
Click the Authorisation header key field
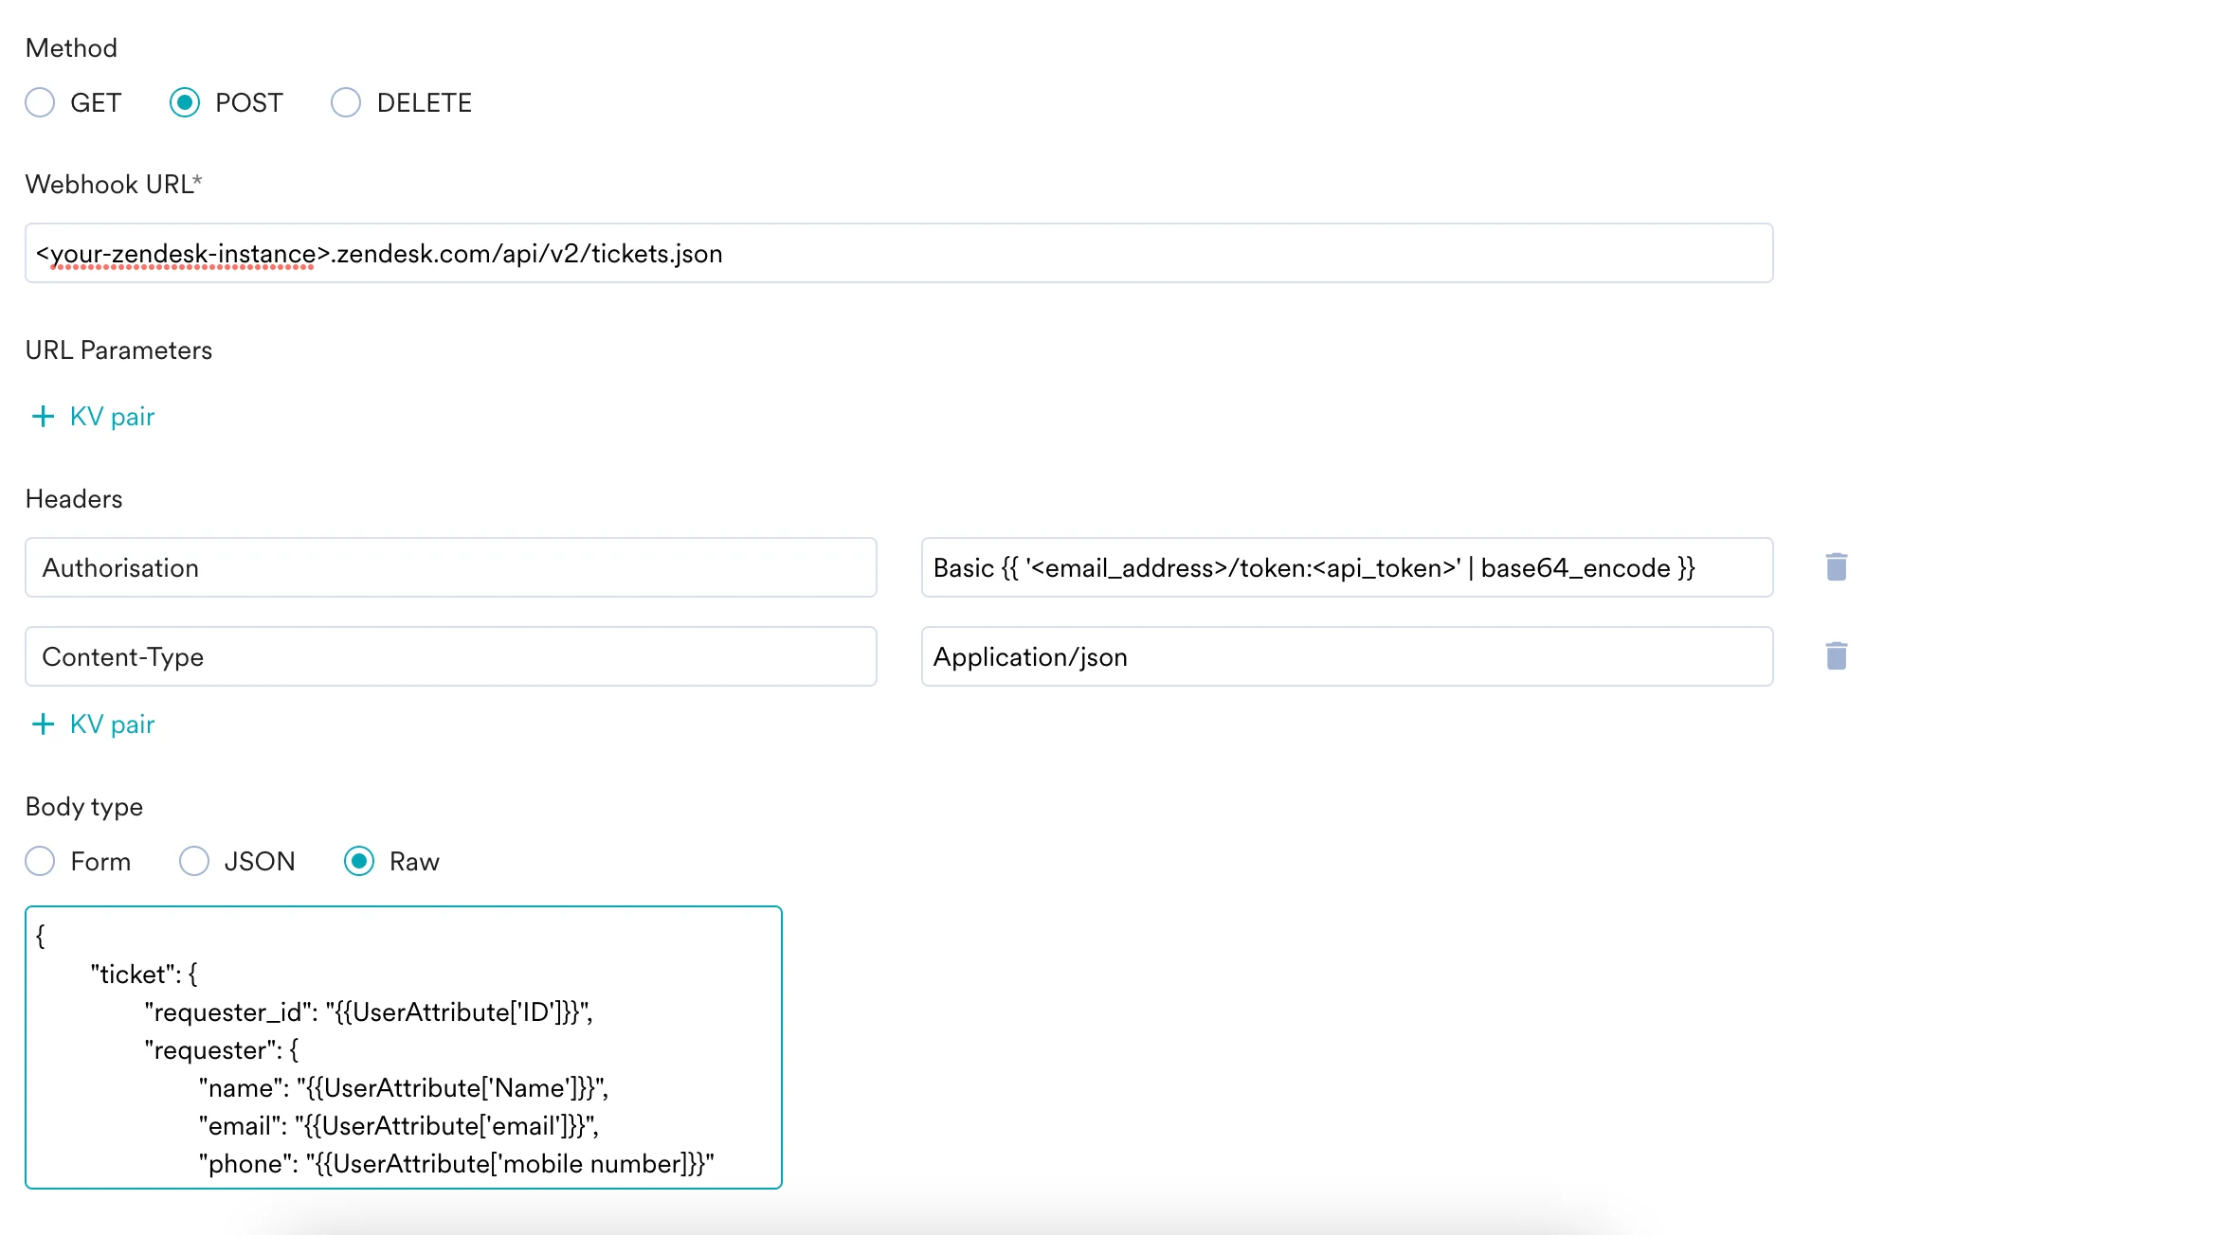pos(451,567)
